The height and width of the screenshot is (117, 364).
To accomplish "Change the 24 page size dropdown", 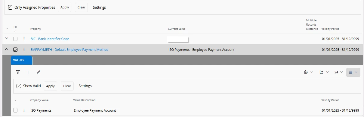I will pos(338,72).
